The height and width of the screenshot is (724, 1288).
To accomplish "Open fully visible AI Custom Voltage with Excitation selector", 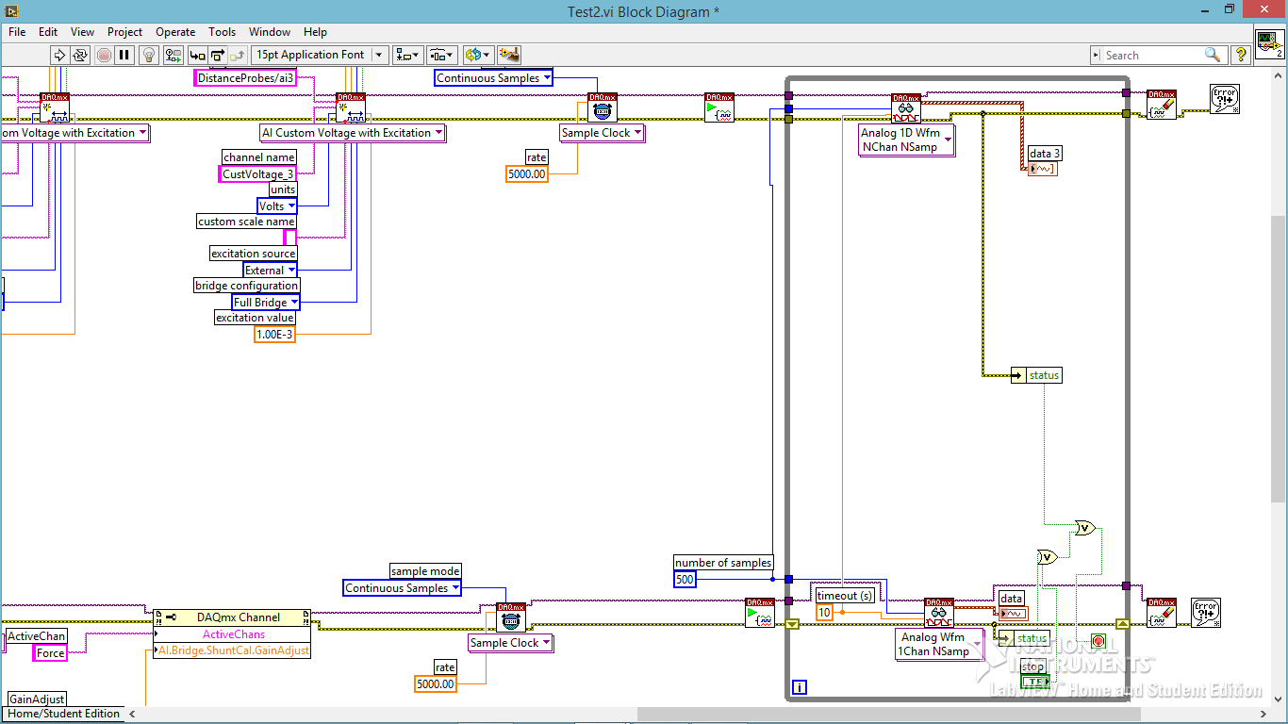I will click(x=353, y=133).
